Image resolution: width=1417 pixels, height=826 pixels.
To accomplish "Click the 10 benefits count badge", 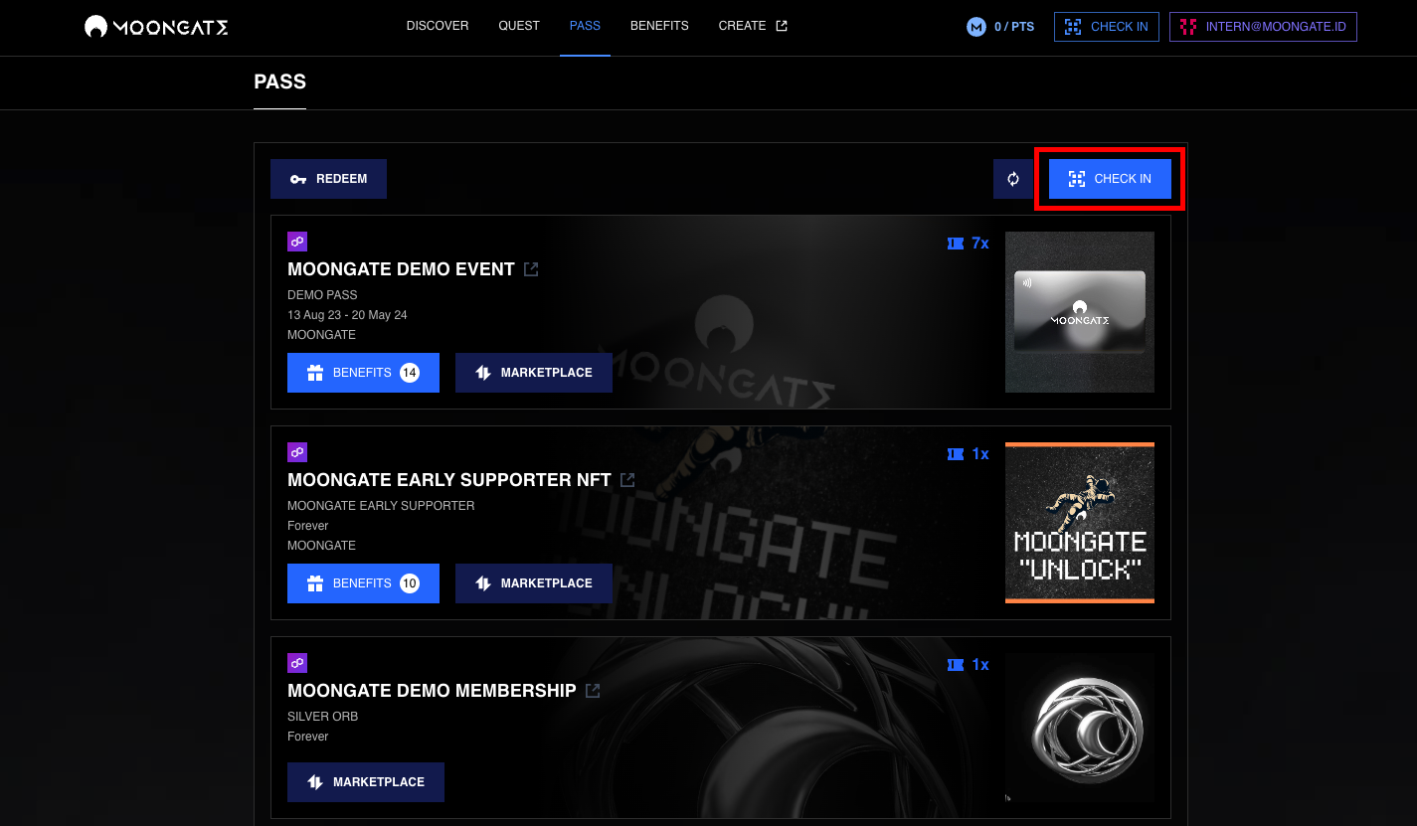I will (410, 583).
